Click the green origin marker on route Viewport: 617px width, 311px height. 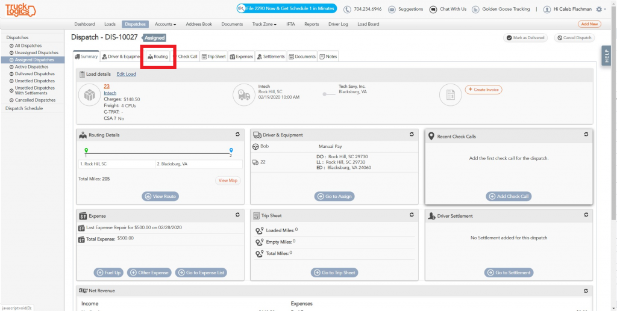click(x=86, y=151)
